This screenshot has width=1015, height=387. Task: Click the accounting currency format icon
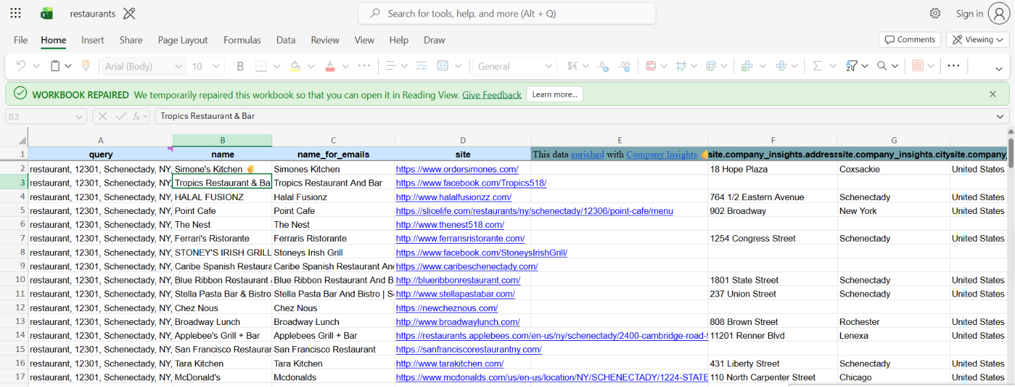[x=573, y=66]
